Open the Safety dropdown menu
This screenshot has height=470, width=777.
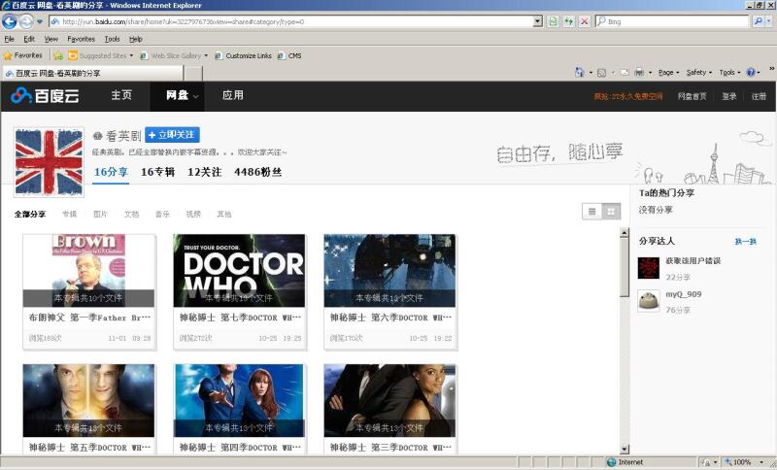[699, 72]
